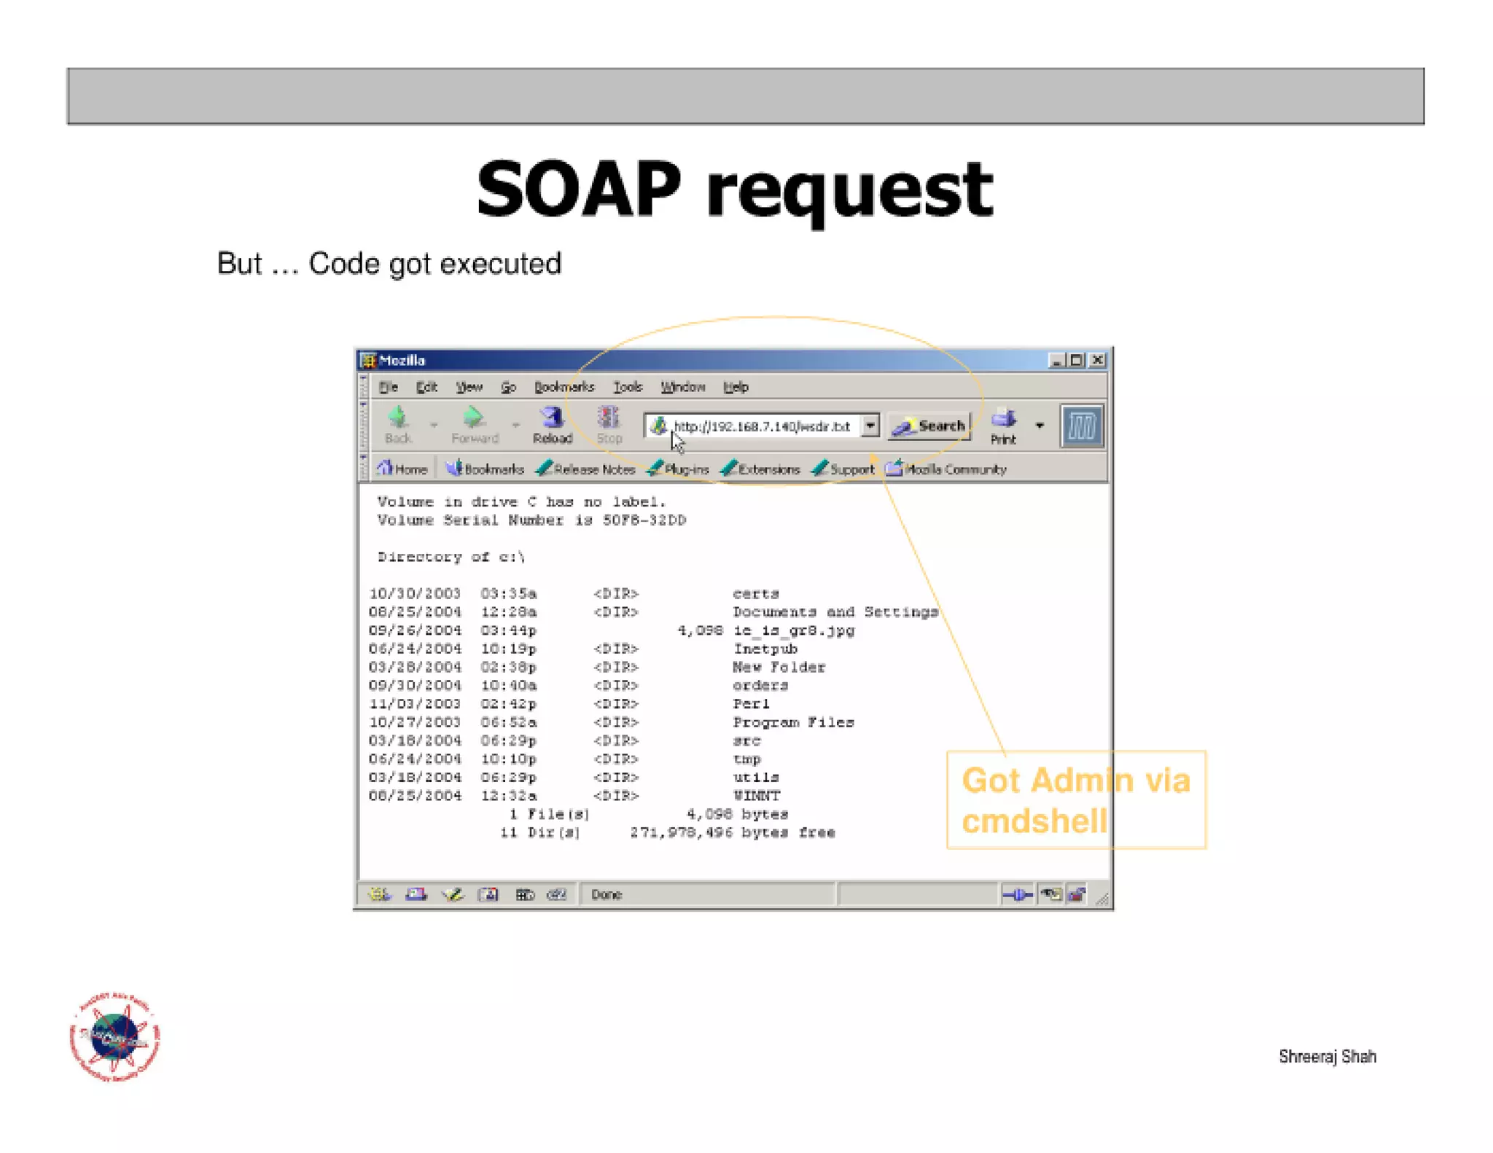Minimize the Mozilla window
This screenshot has height=1153, width=1493.
point(1056,360)
